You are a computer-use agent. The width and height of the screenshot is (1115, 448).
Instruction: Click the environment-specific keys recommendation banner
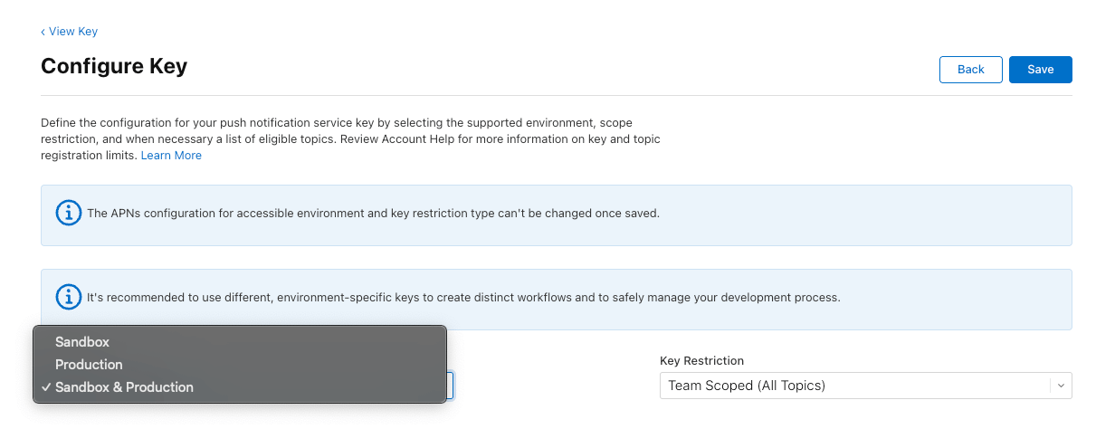[x=557, y=299]
